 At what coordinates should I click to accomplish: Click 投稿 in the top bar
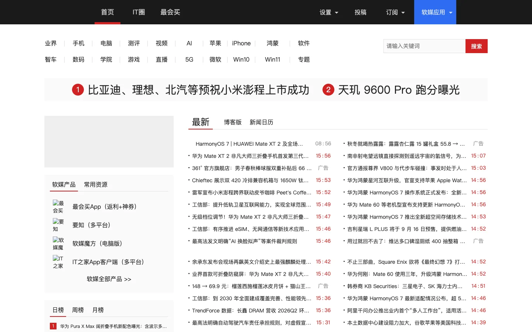tap(360, 12)
